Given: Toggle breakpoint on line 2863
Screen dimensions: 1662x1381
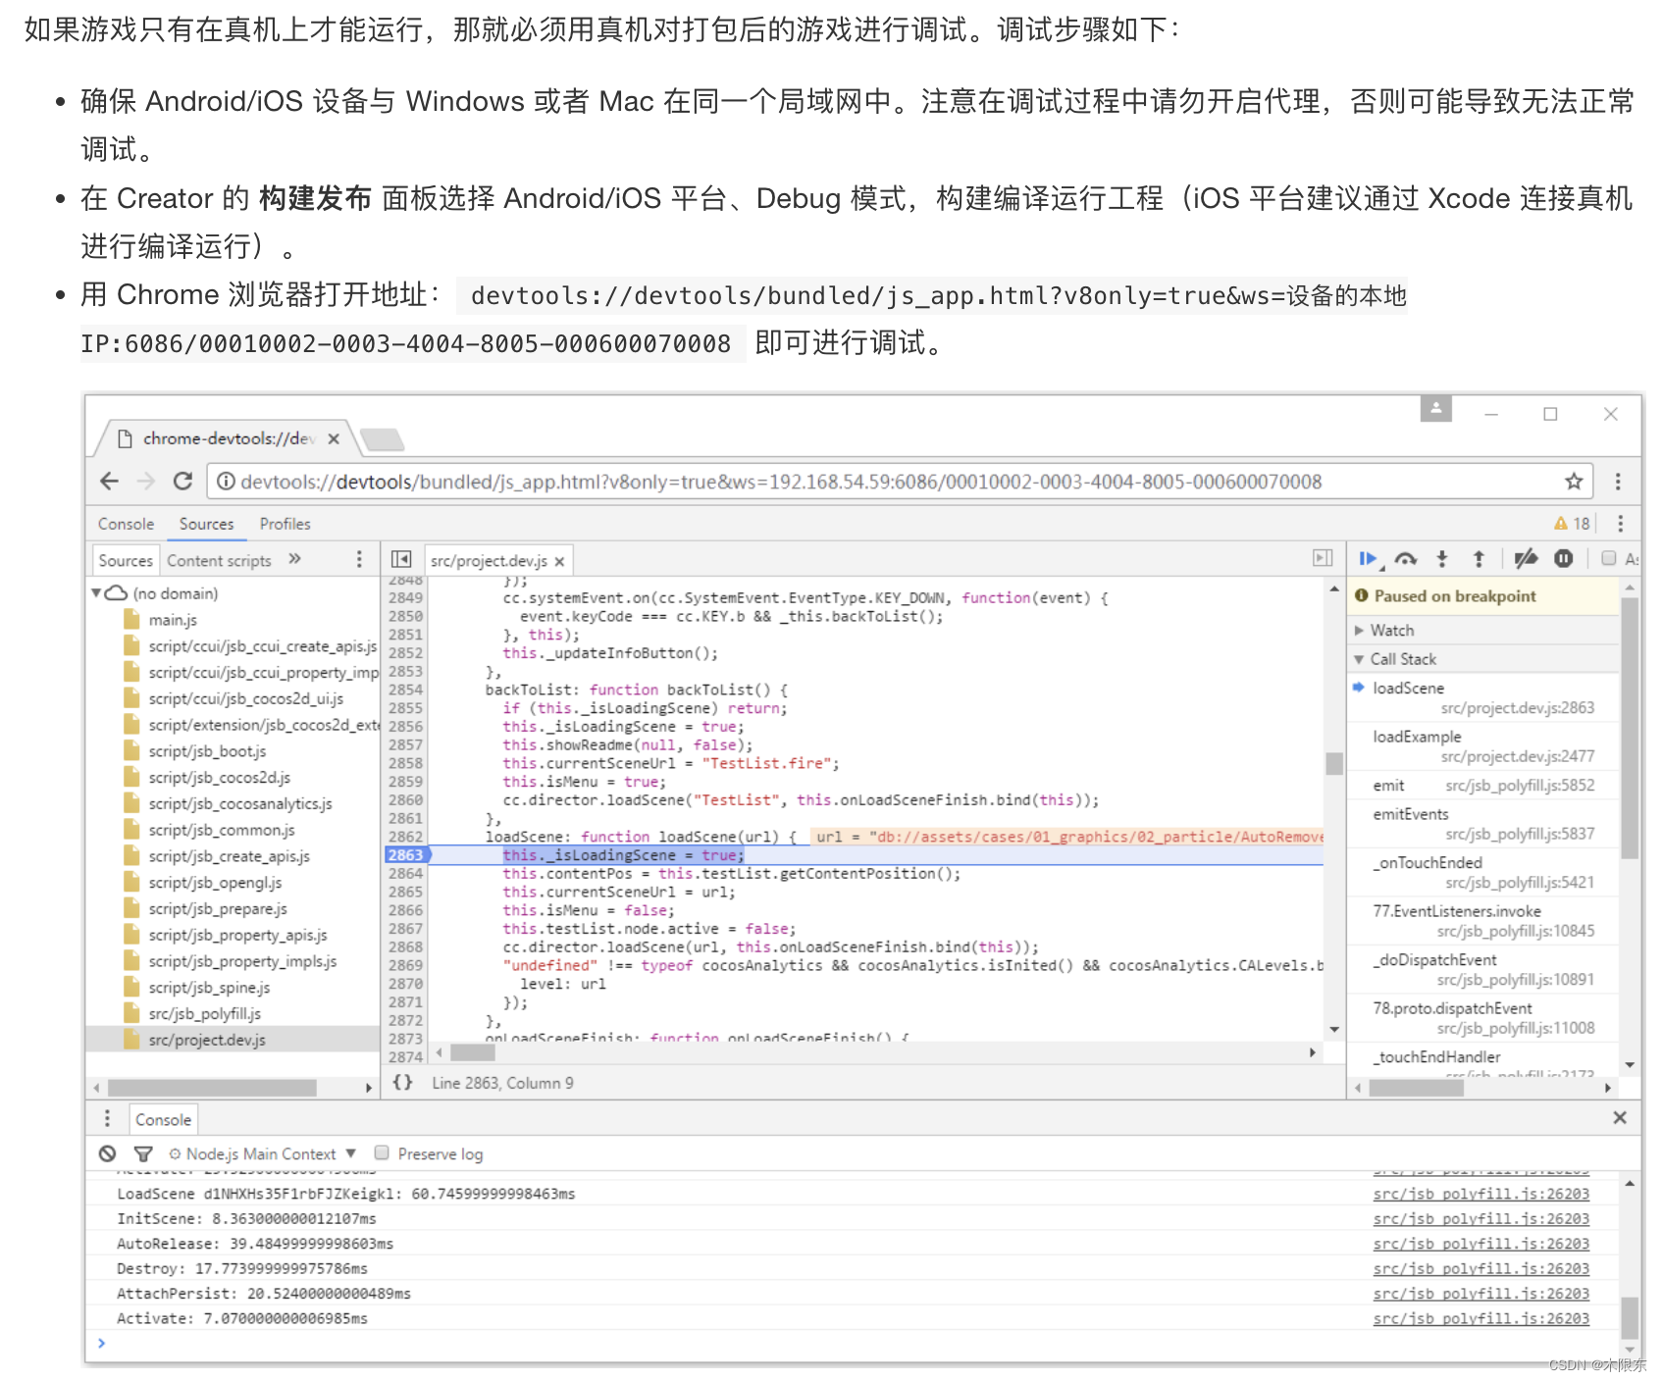Looking at the screenshot, I should [x=405, y=855].
